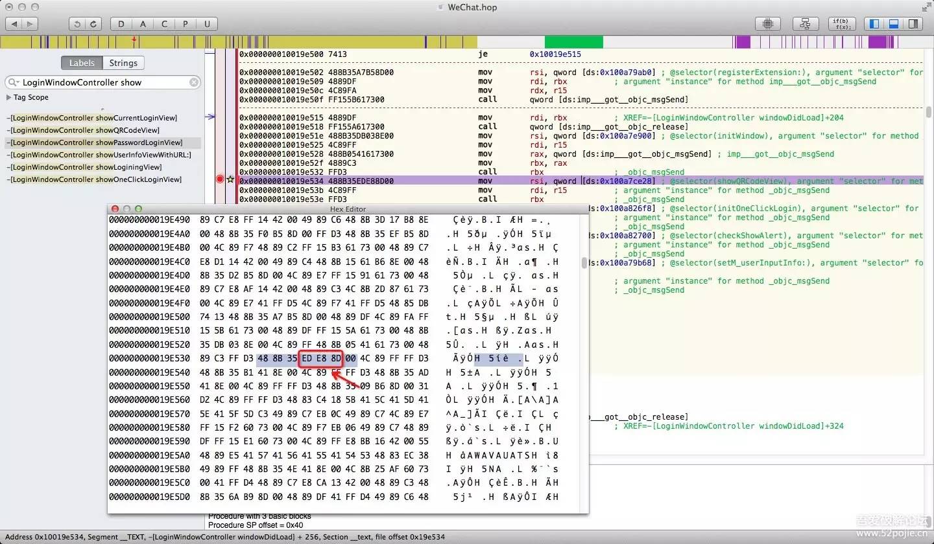Click the magnifier icon in search field

coord(14,83)
